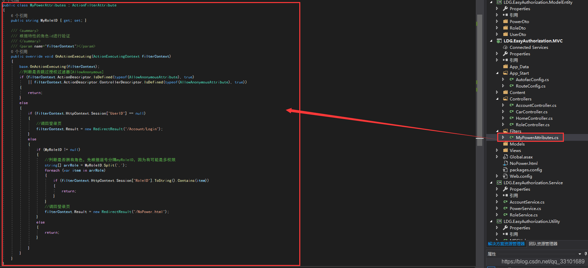Click the "/Account/Login" string in code
588x268 pixels.
(142, 129)
